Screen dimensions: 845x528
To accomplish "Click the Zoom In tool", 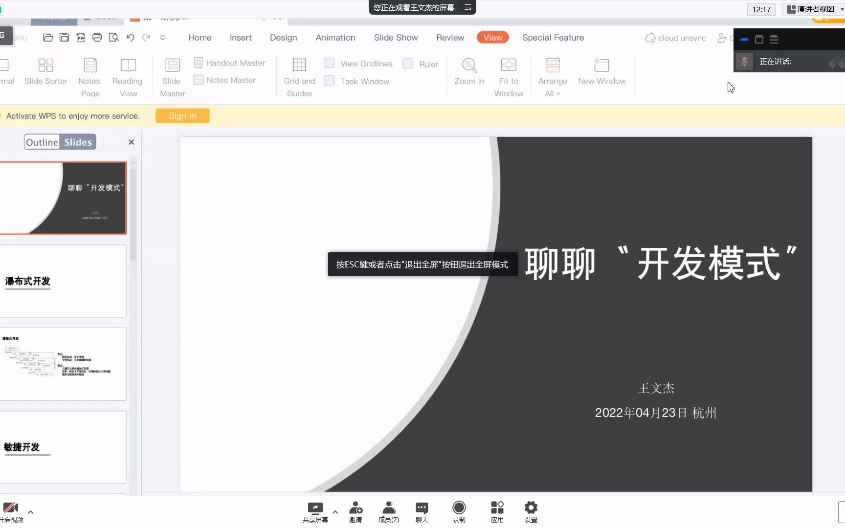I will coord(469,72).
